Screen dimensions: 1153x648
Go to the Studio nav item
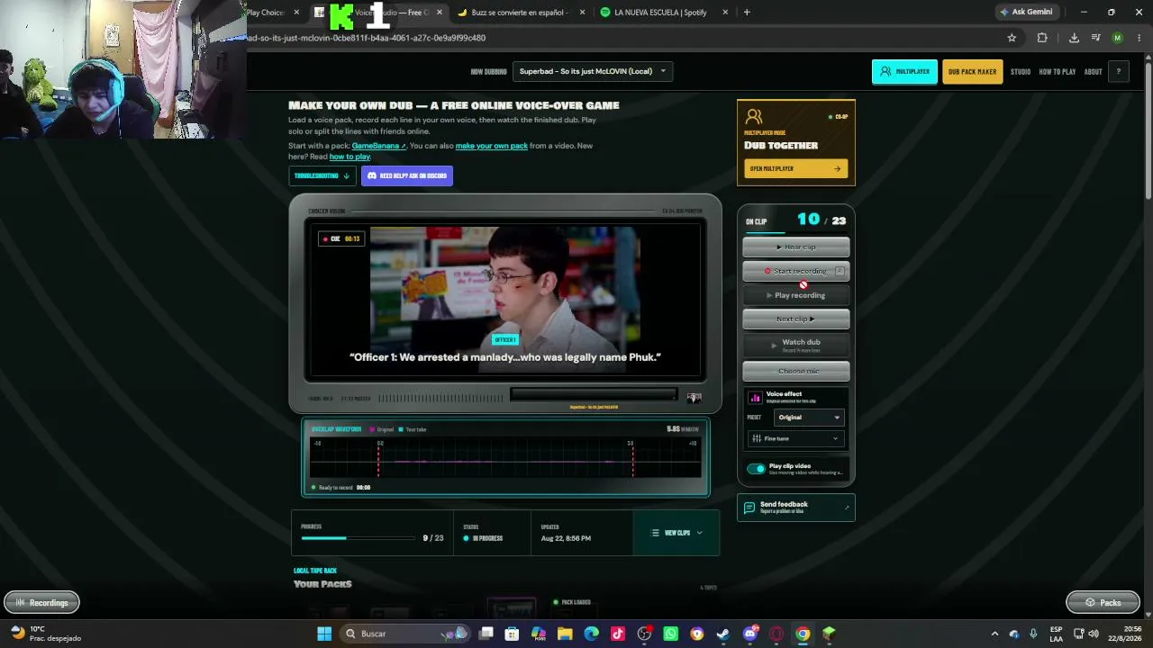(x=1021, y=72)
